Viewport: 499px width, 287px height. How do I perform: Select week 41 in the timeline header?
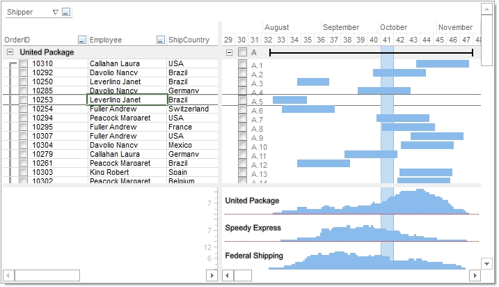click(x=387, y=40)
